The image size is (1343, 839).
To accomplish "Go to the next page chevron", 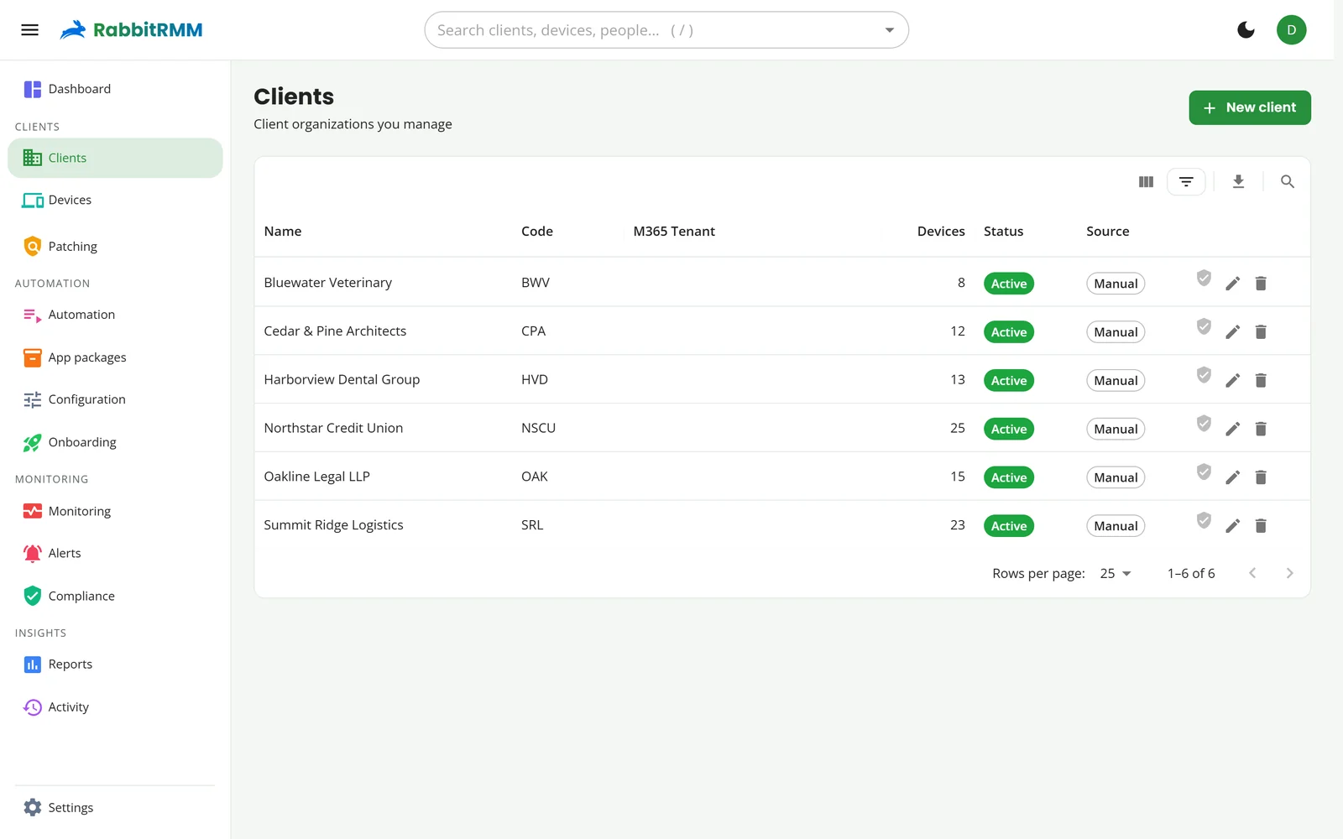I will [x=1289, y=574].
